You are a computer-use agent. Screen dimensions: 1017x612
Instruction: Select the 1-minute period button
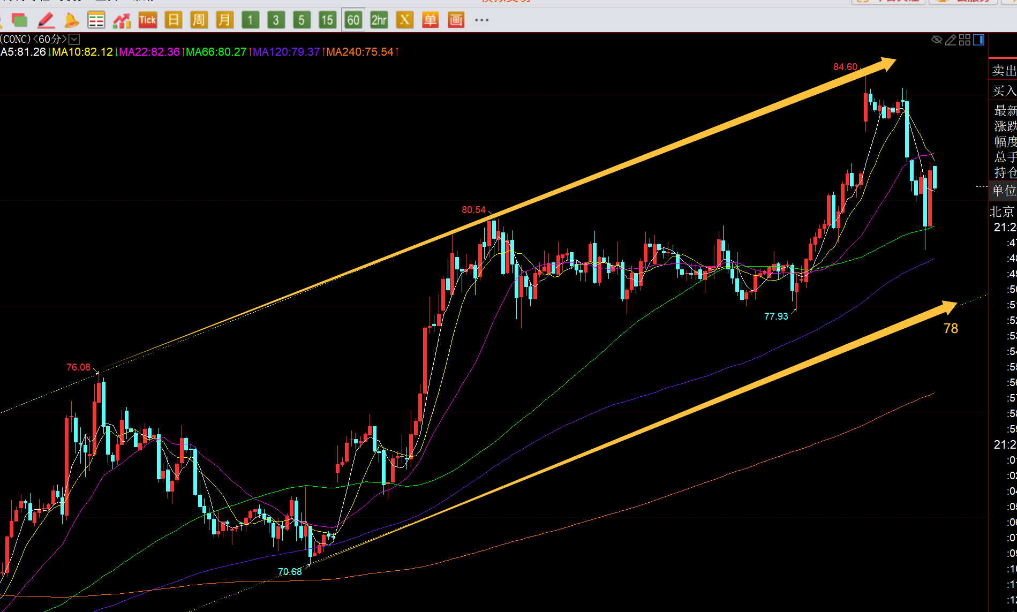[x=250, y=20]
